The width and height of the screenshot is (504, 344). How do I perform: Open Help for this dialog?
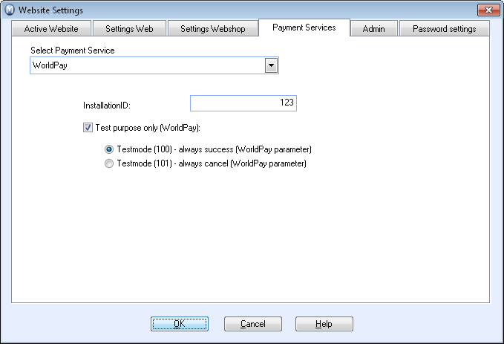tap(324, 324)
